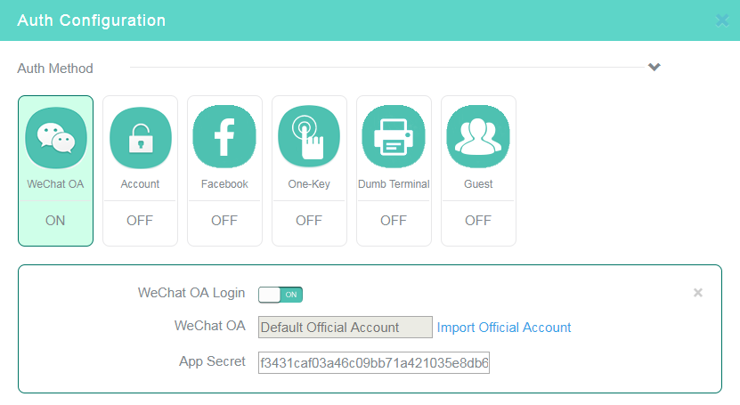Screen dimensions: 740x405
Task: Select the Dumb Terminal printer icon
Action: click(x=394, y=137)
